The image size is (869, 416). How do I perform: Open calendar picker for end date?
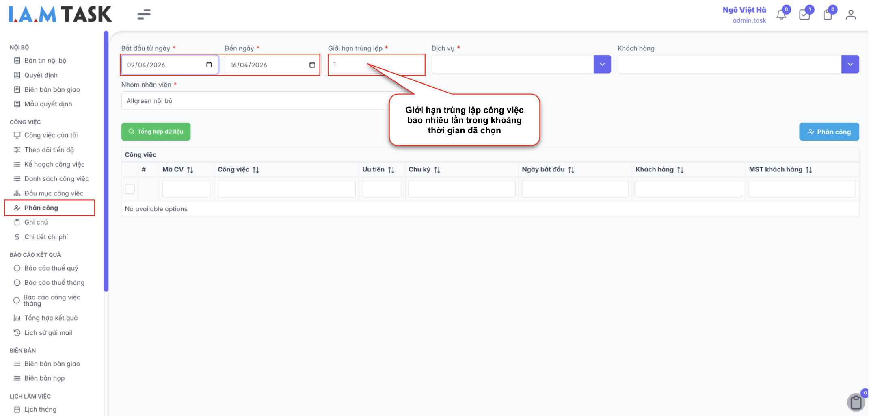coord(312,65)
